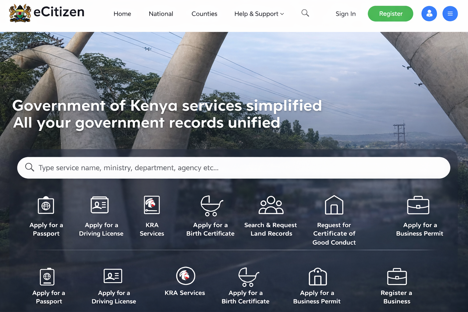Click the Search & Request Land Records icon

271,205
